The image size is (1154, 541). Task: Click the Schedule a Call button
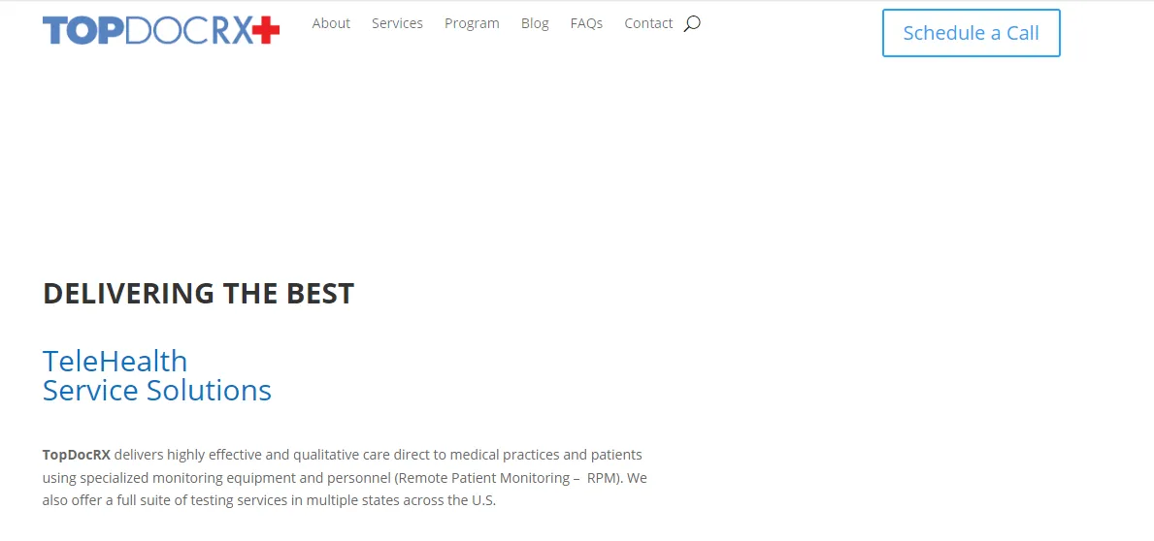tap(971, 33)
